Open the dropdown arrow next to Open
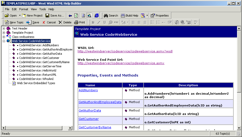The image size is (242, 137). pos(20,16)
